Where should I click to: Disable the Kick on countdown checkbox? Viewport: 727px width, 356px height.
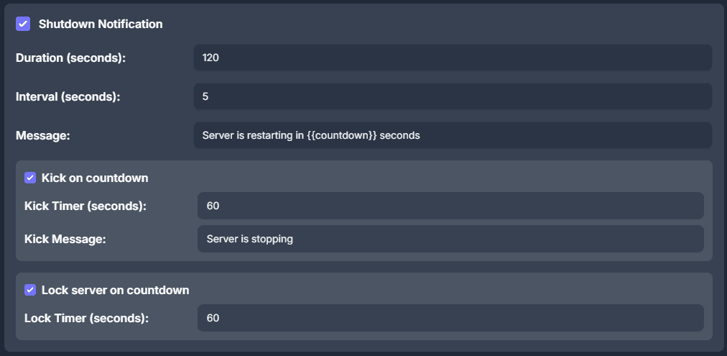click(30, 178)
